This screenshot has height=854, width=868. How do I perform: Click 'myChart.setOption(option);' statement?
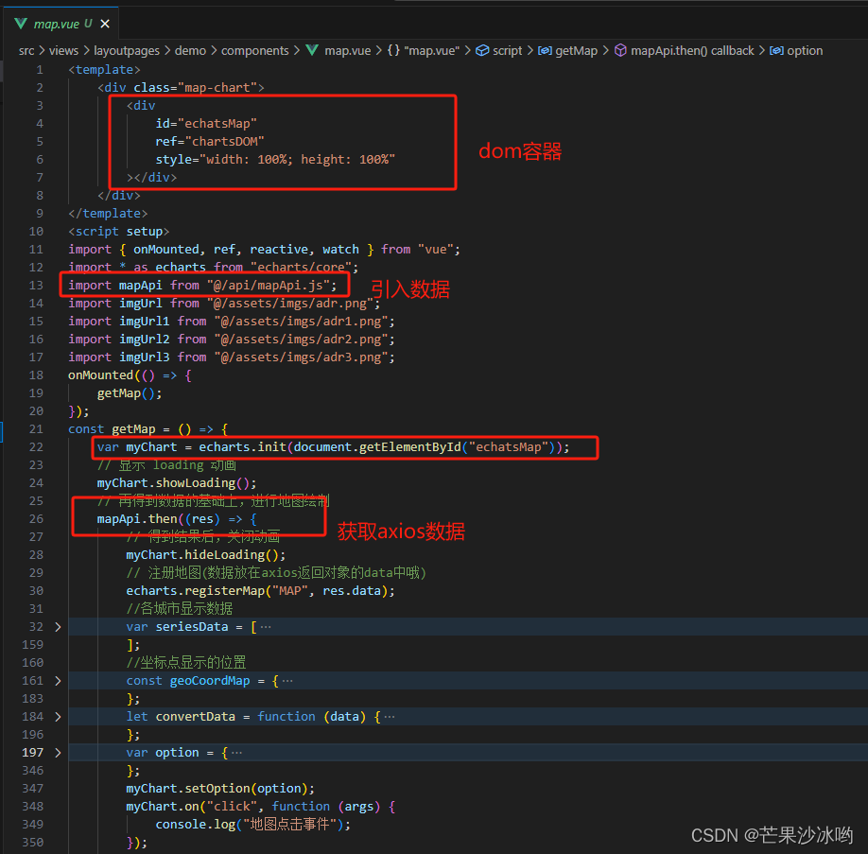point(220,789)
